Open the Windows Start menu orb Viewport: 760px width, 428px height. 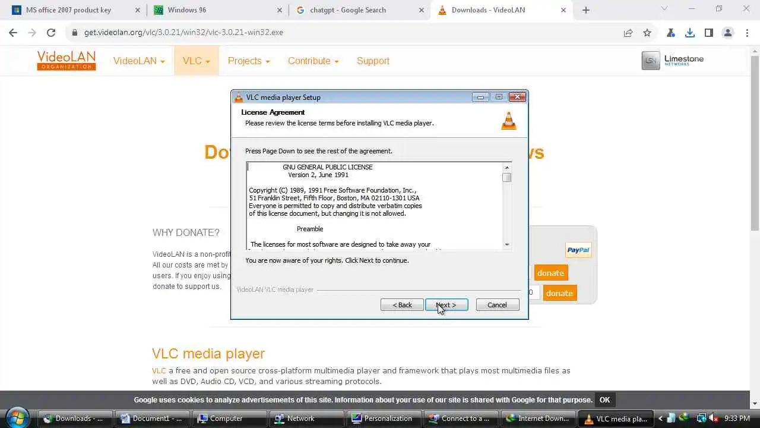click(x=18, y=417)
